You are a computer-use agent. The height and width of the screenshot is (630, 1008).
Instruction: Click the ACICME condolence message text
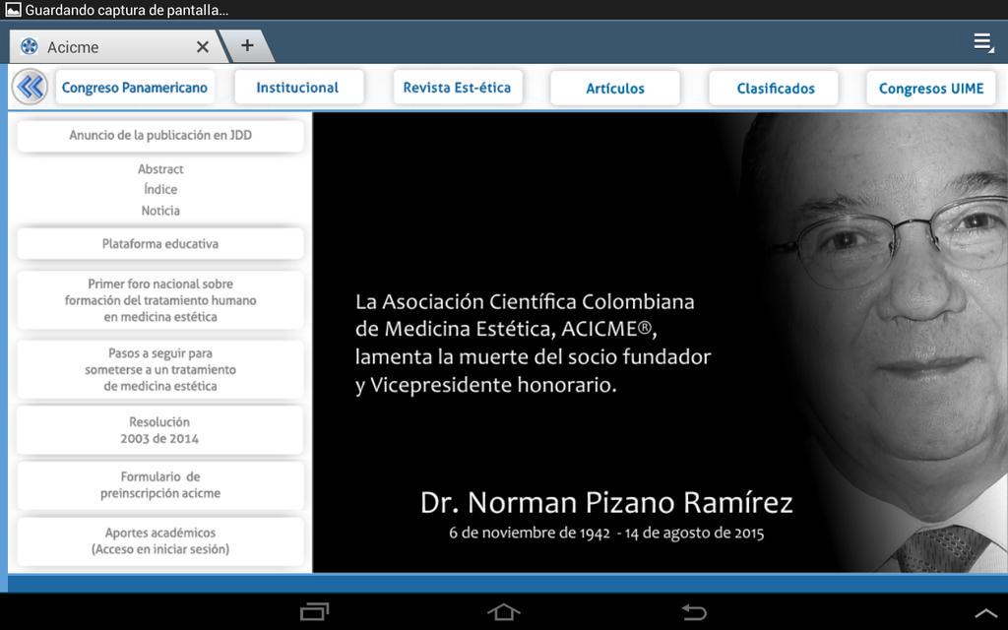pyautogui.click(x=533, y=344)
